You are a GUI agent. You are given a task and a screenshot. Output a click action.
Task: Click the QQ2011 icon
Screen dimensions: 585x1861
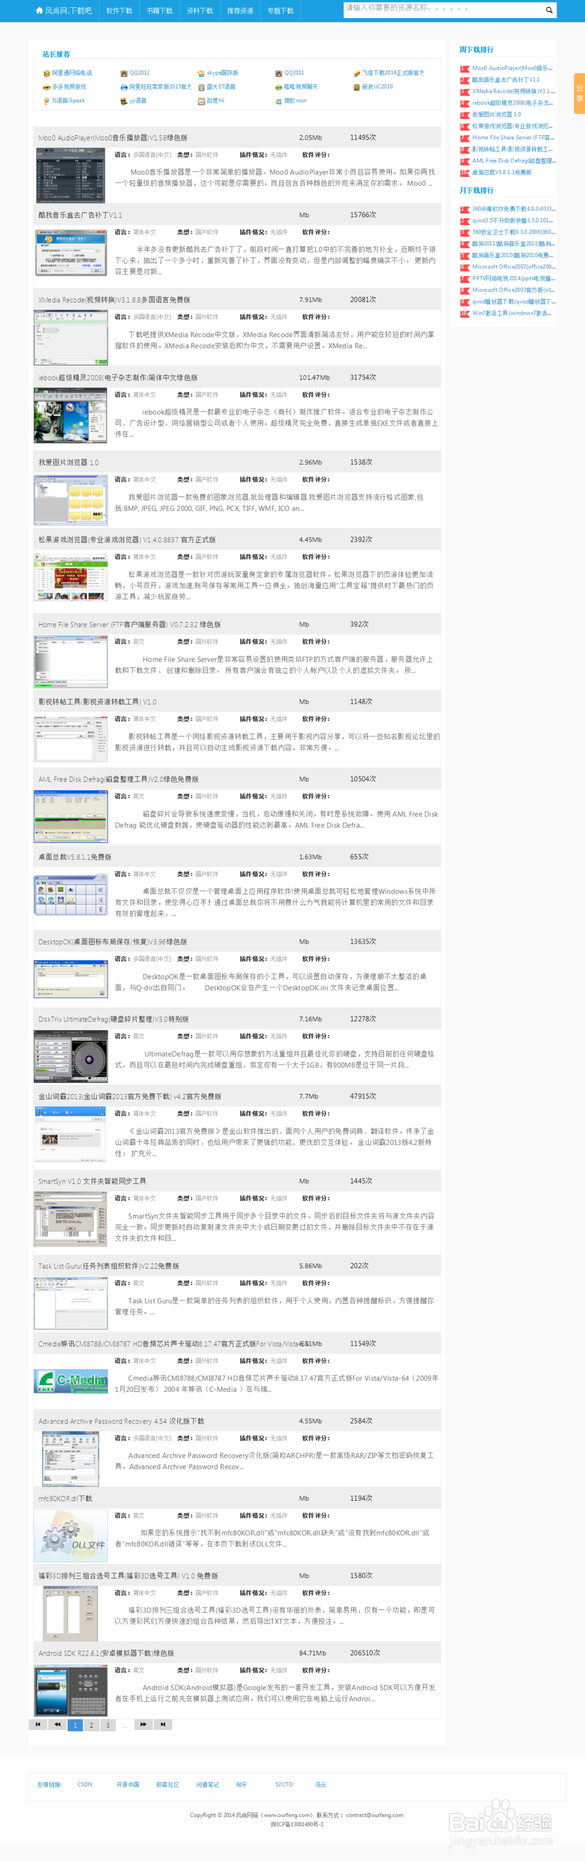[279, 74]
